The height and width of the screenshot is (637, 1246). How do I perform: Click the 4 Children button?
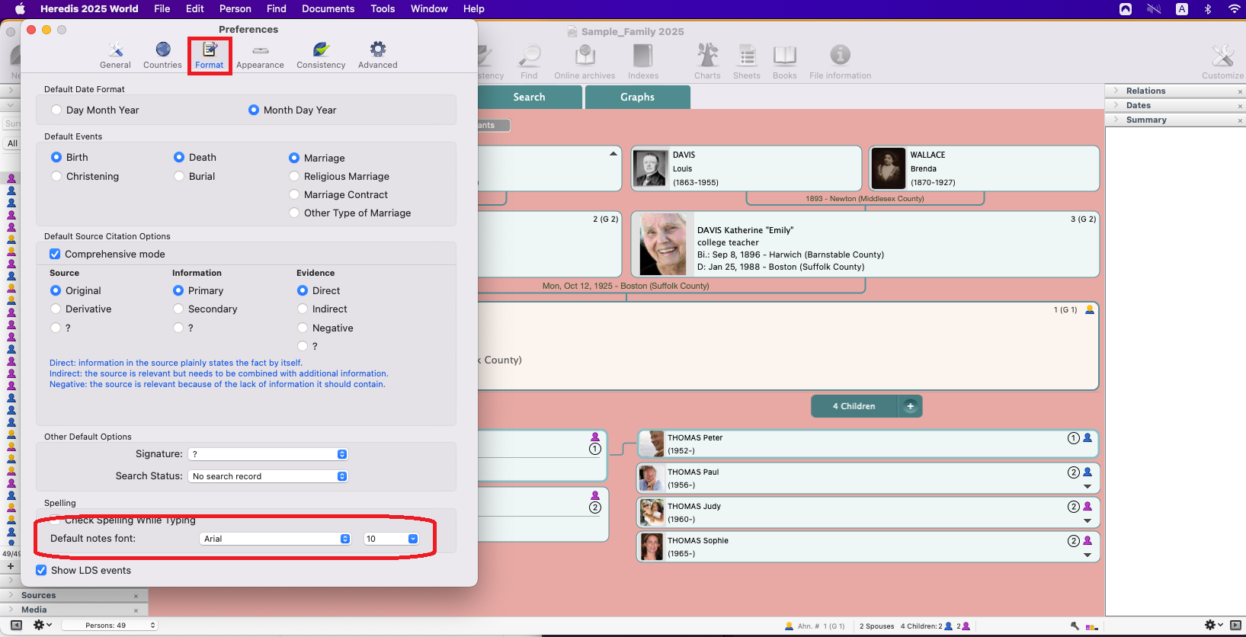coord(854,406)
